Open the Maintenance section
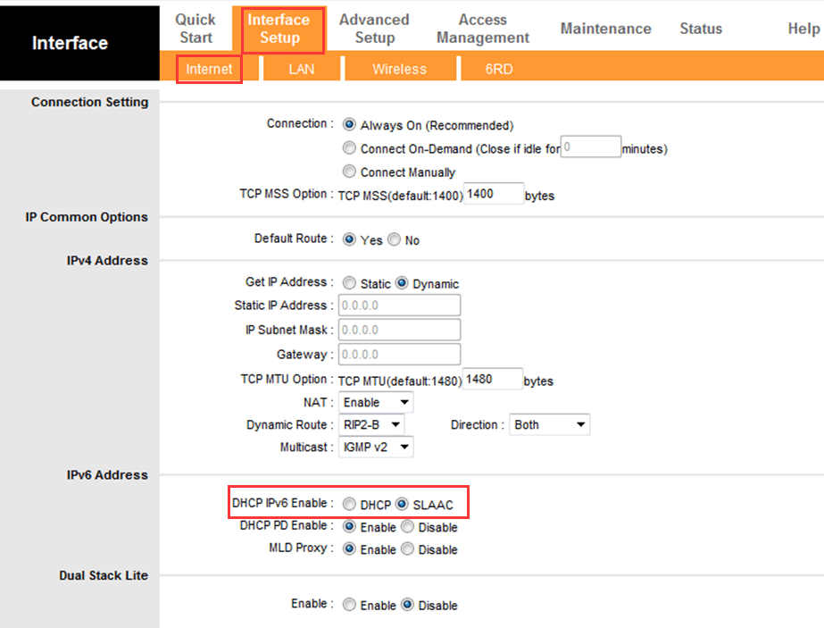Image resolution: width=824 pixels, height=628 pixels. (605, 28)
